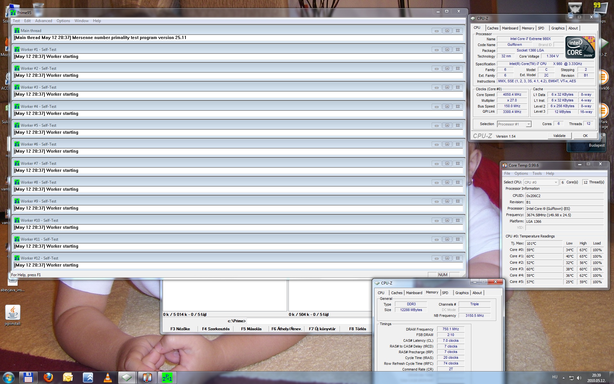The width and height of the screenshot is (614, 384).
Task: Click F8 Törlés button in file manager
Action: click(x=358, y=329)
